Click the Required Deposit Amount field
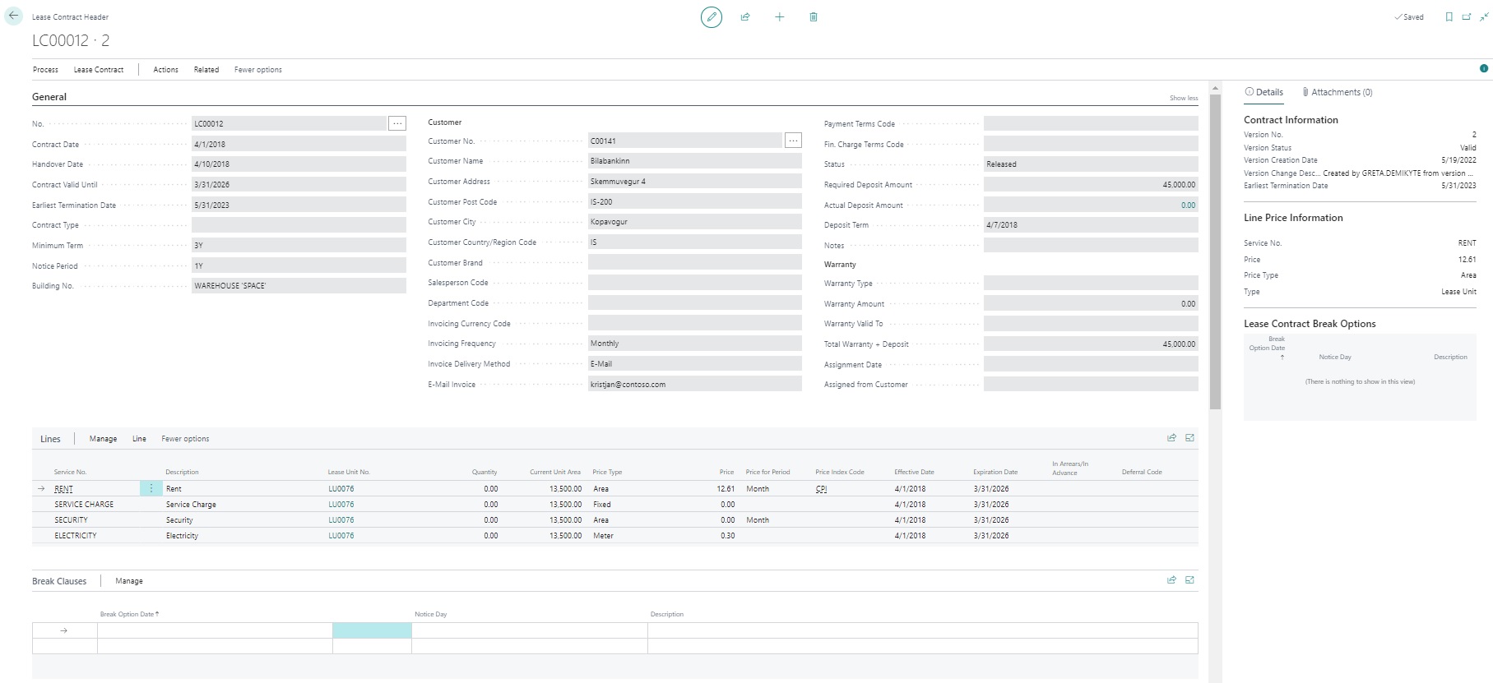The width and height of the screenshot is (1493, 683). [x=1091, y=185]
